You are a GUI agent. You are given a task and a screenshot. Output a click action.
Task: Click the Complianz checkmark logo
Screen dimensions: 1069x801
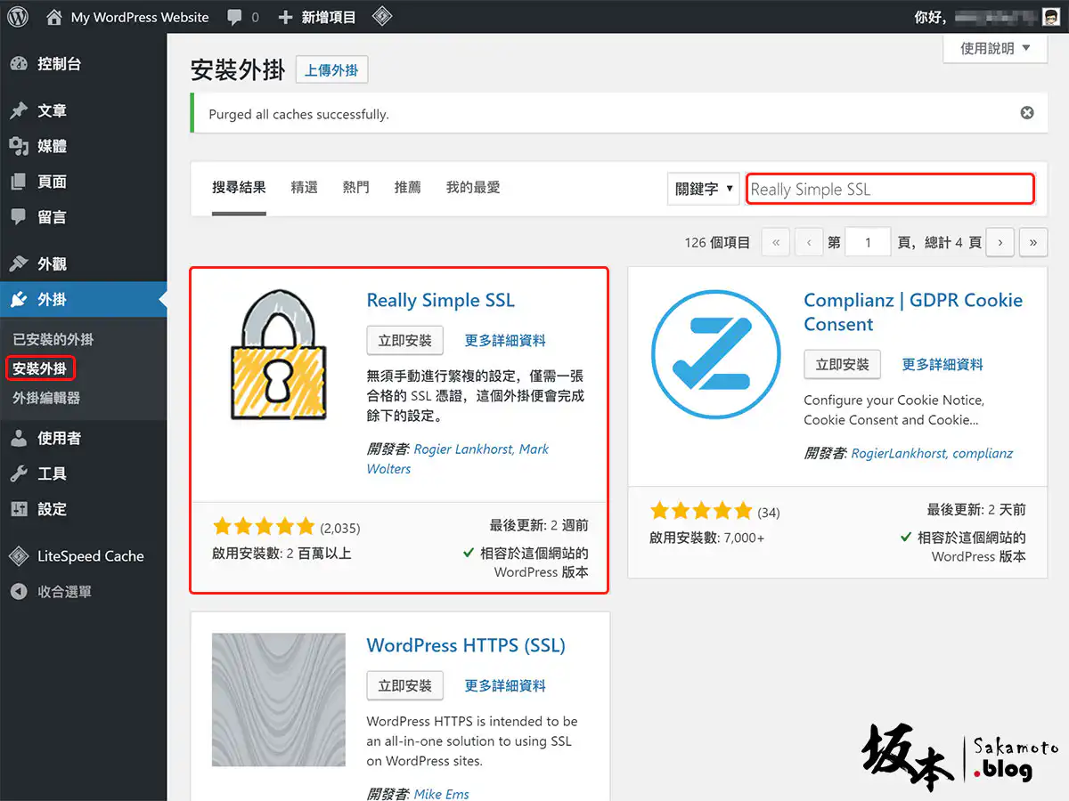[709, 354]
